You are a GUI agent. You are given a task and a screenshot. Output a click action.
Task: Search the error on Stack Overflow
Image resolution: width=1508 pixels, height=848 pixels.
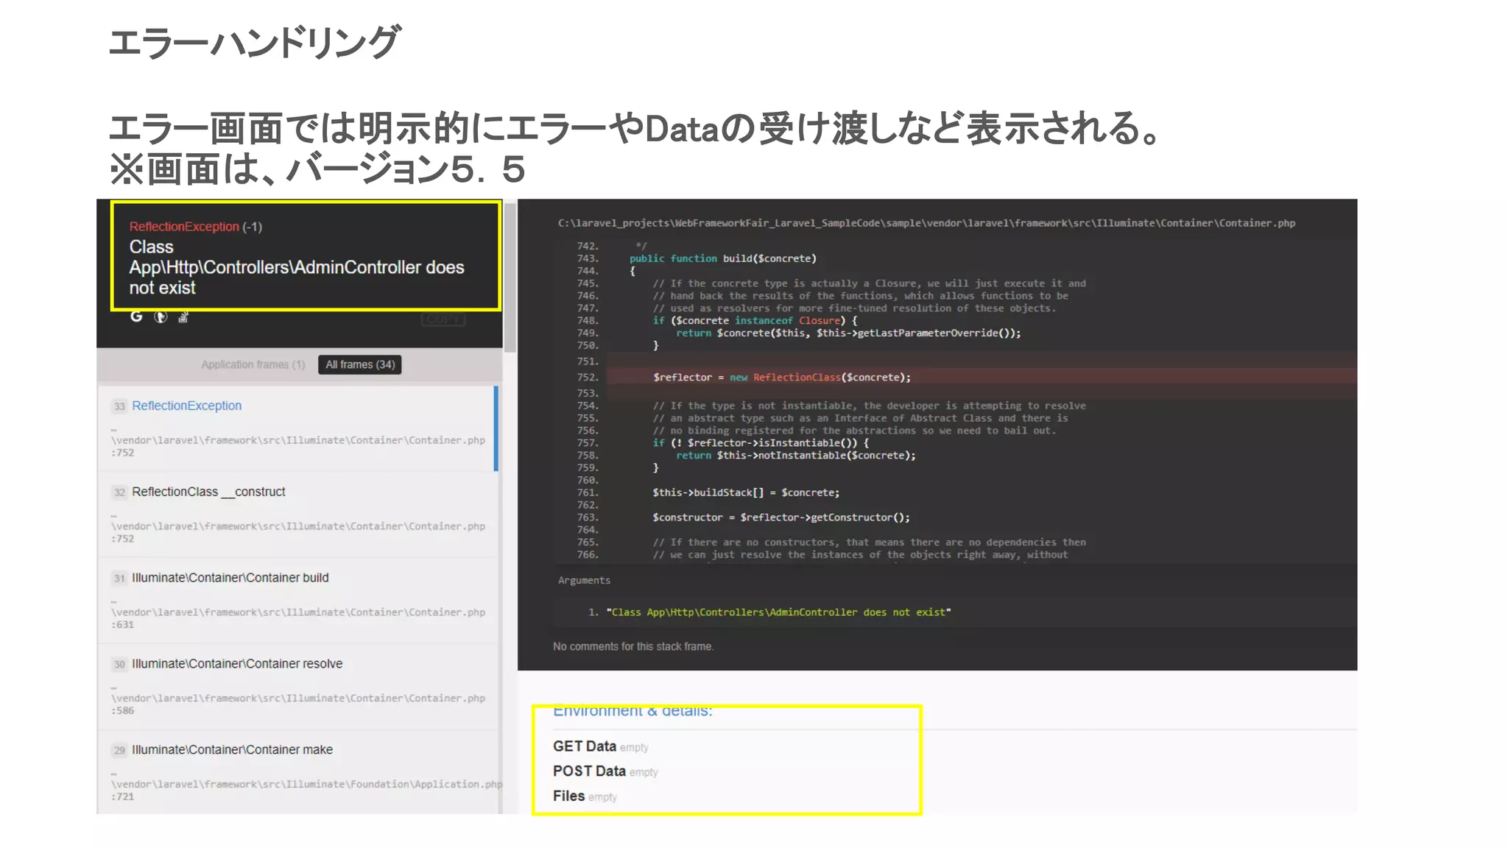(183, 317)
